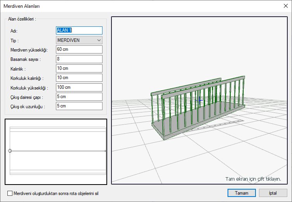The width and height of the screenshot is (292, 202).
Task: Enable deleting route objects after stair creation
Action: pyautogui.click(x=10, y=193)
